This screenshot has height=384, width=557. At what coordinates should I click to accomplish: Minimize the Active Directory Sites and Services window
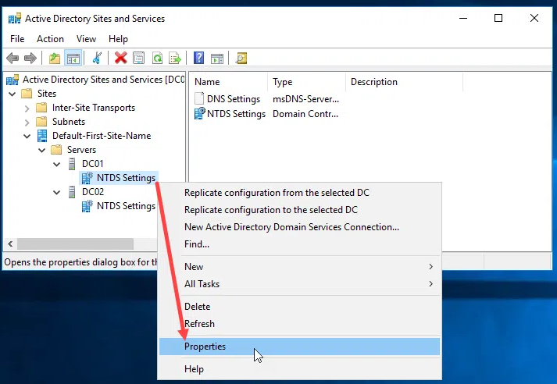click(463, 18)
